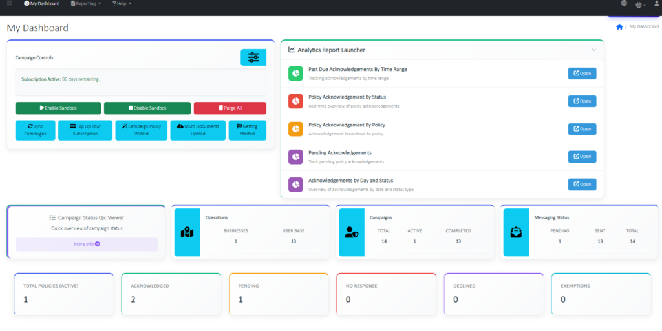The height and width of the screenshot is (331, 662).
Task: Collapse the Analytics Report Launcher panel
Action: pos(593,50)
